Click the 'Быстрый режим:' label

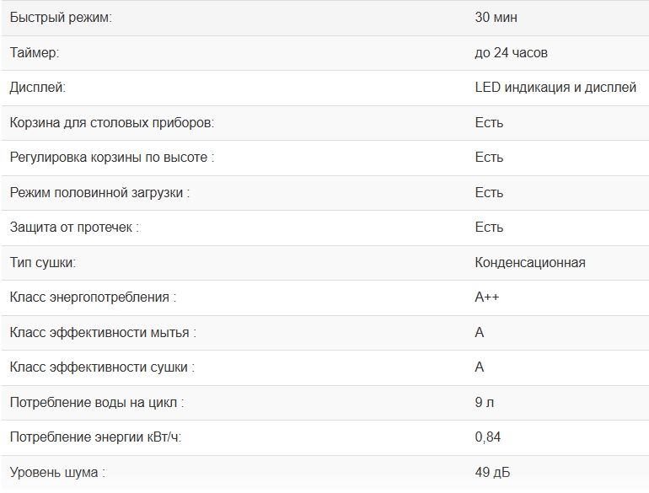coord(60,18)
